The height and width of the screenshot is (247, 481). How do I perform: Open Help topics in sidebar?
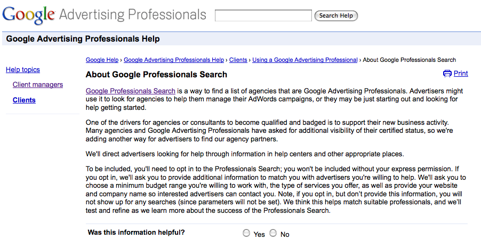pyautogui.click(x=23, y=70)
